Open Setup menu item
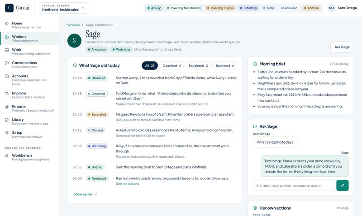Viewport: 362px width, 216px height. [x=29, y=134]
